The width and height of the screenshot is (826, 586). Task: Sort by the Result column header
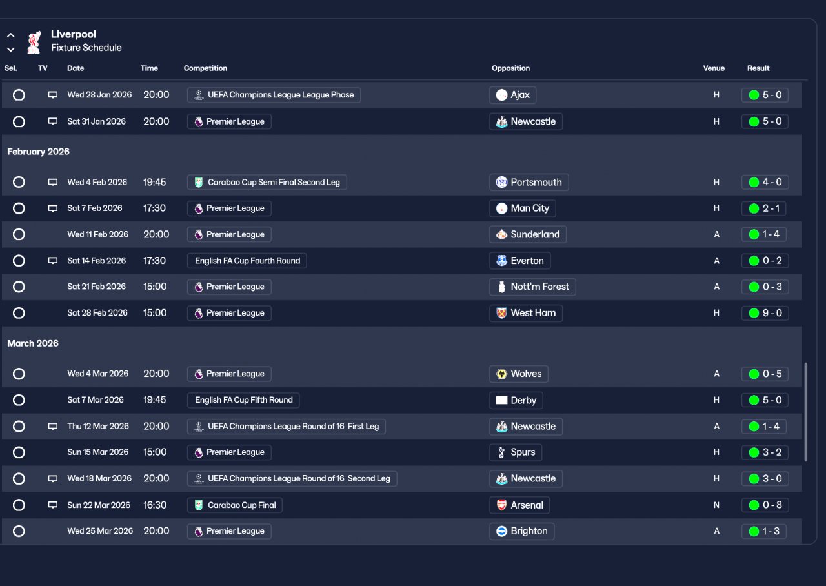coord(758,68)
